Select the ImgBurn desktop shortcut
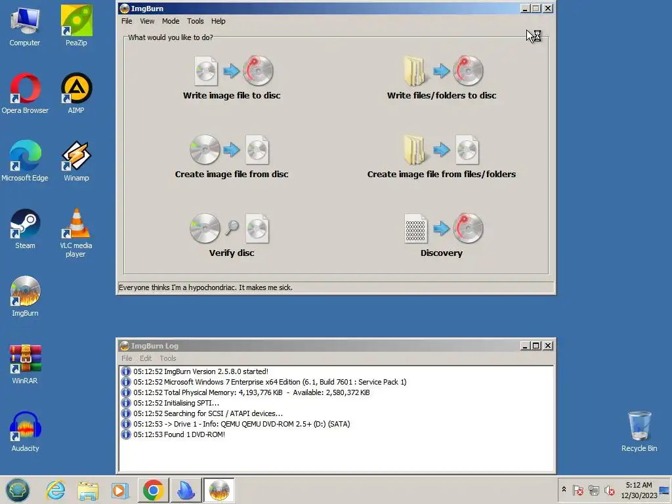 (x=25, y=297)
